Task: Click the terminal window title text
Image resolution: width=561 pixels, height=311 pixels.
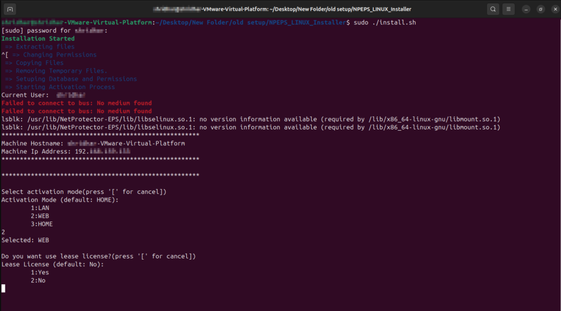Action: point(282,9)
